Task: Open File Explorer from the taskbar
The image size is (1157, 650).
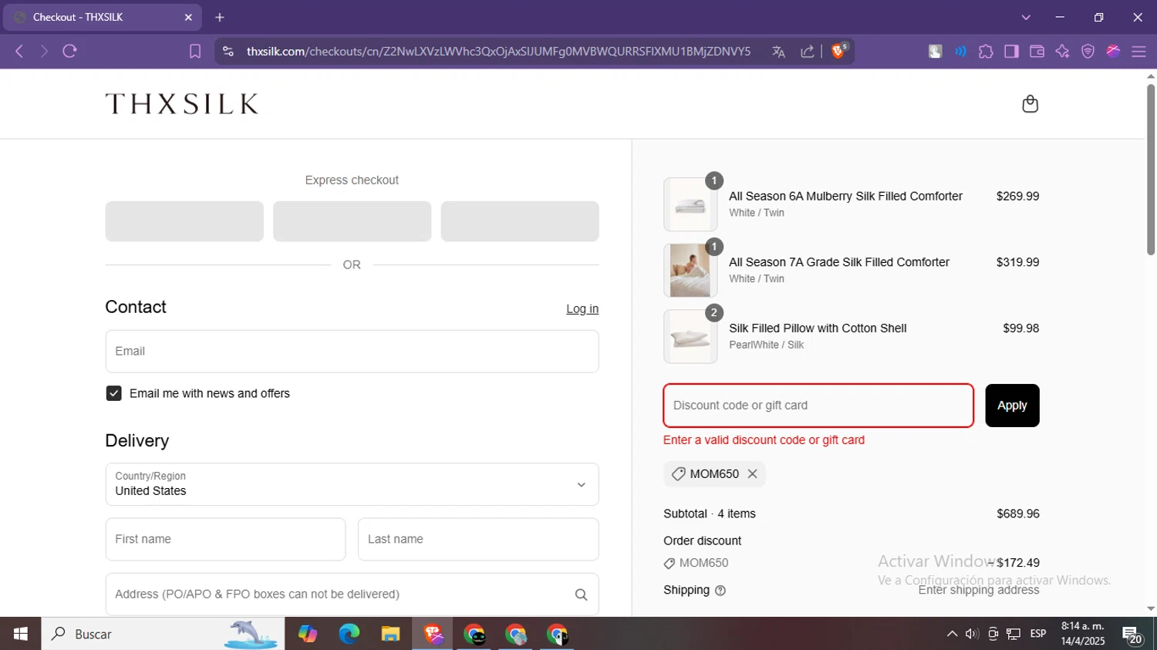Action: click(390, 634)
